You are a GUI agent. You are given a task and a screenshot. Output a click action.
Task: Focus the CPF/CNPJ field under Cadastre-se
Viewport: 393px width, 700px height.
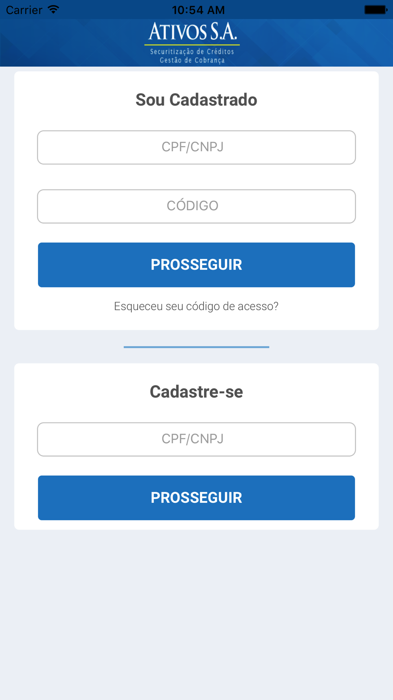coord(196,439)
